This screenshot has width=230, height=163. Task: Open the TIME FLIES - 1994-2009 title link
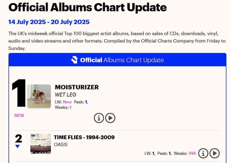pos(84,137)
